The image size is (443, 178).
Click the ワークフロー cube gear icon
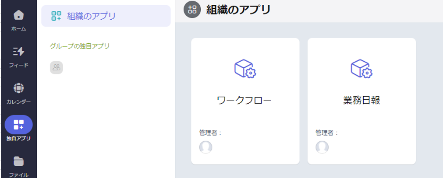(x=245, y=69)
